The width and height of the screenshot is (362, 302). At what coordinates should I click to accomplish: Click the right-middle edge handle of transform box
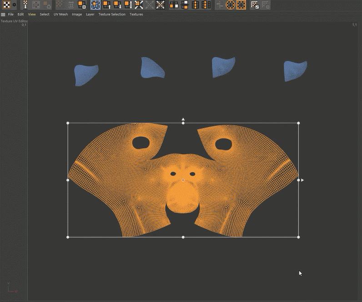[x=298, y=180]
